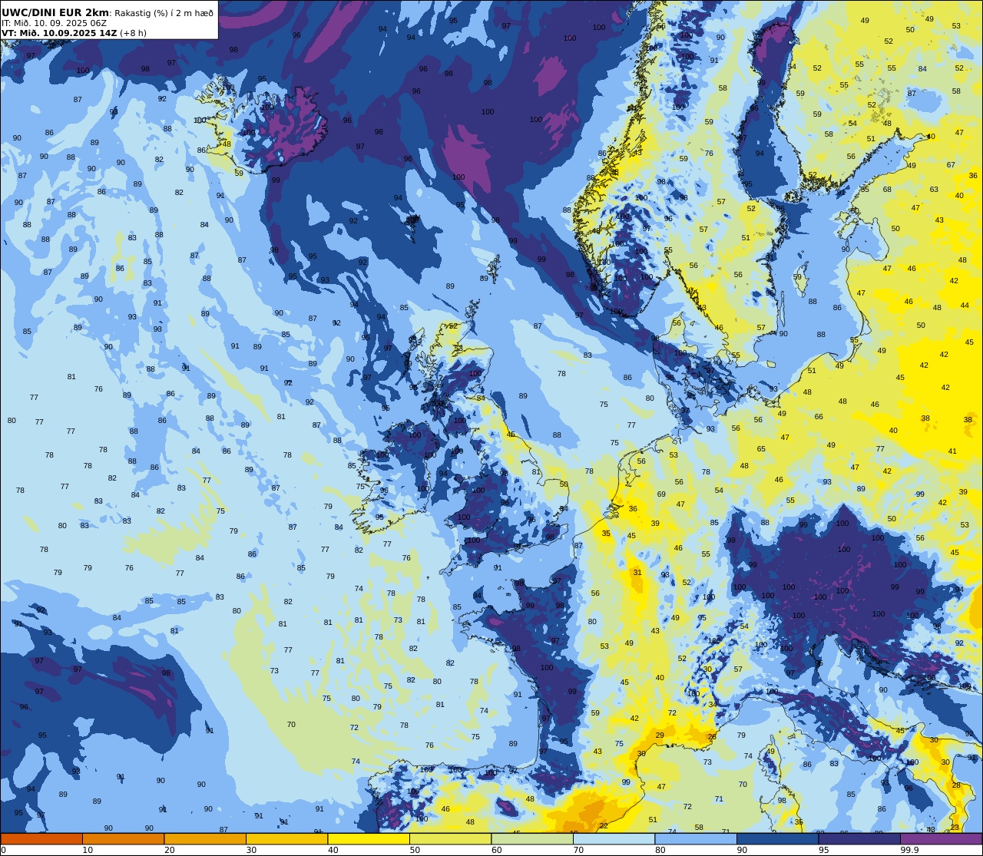Click the 30–40 golden legend segment
This screenshot has height=856, width=983.
point(286,839)
